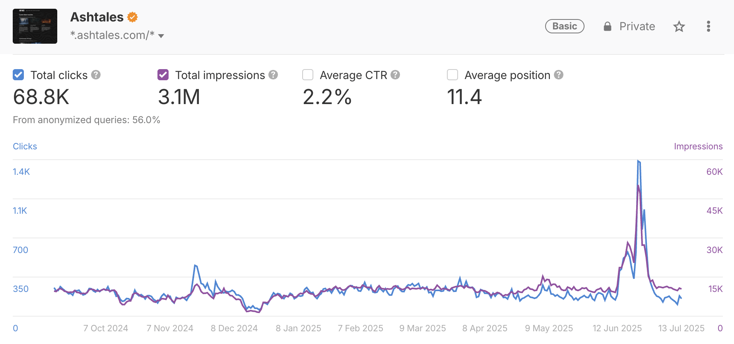Expand the *.ashtales.com/* scope dropdown arrow
Image resolution: width=734 pixels, height=344 pixels.
click(x=161, y=36)
